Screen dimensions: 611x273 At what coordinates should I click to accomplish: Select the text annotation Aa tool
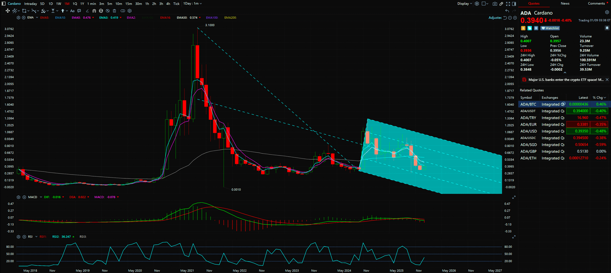(72, 11)
